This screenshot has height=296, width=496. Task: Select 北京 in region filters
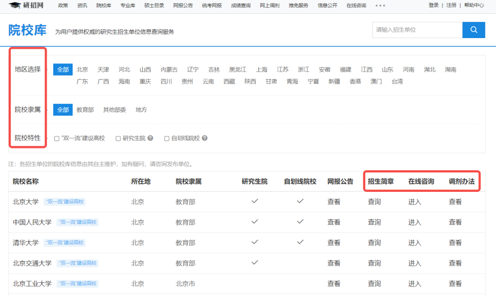82,69
